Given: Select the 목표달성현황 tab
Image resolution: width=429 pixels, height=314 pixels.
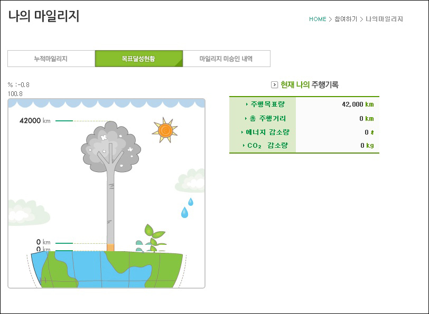Looking at the screenshot, I should tap(138, 59).
